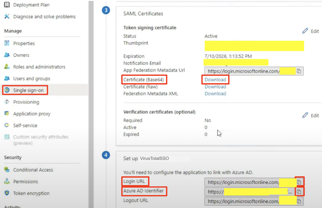
Task: Copy the Login URL value
Action: (299, 182)
